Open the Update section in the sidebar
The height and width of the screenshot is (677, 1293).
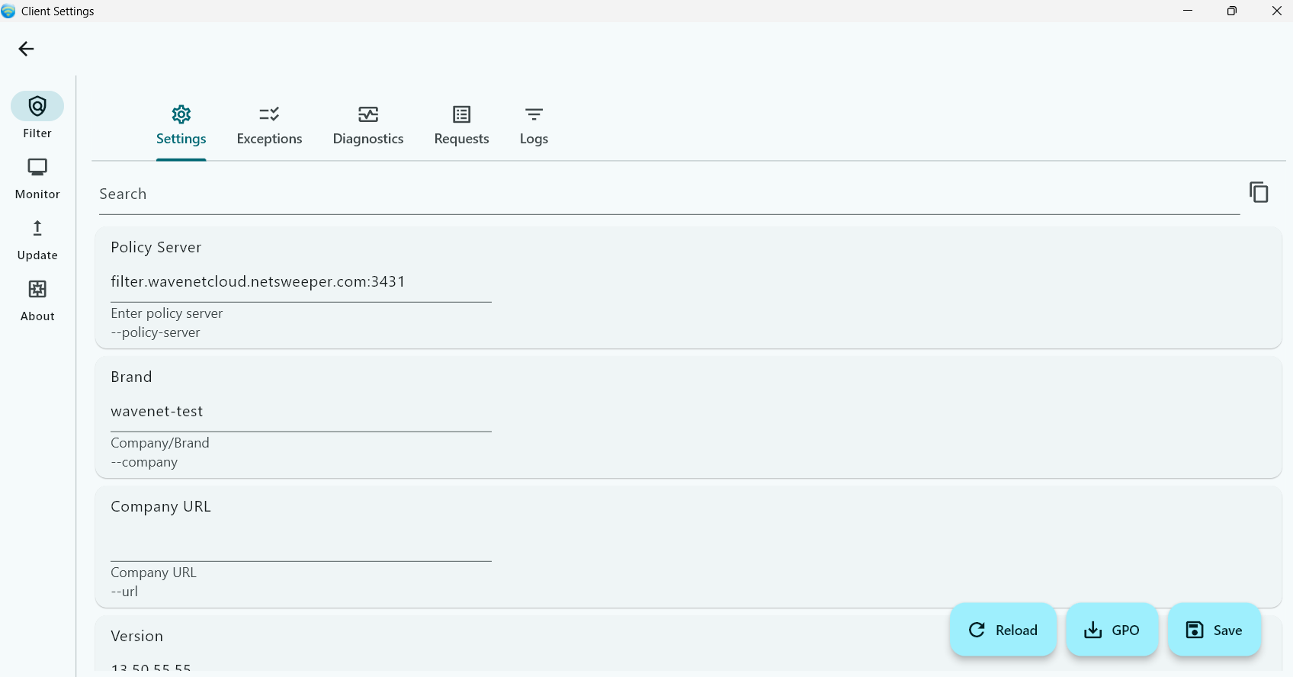pyautogui.click(x=37, y=239)
